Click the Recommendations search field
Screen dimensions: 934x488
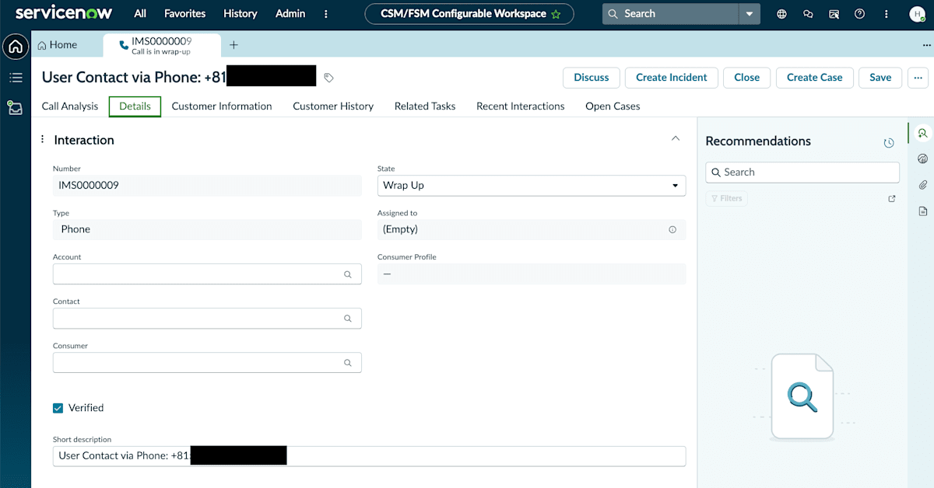click(x=802, y=173)
